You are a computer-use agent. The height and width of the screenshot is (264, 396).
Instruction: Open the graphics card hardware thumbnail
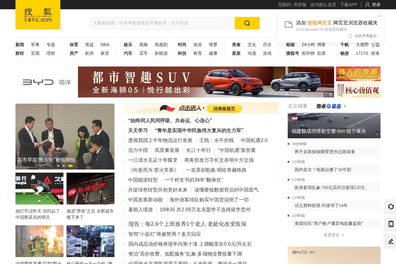90,241
